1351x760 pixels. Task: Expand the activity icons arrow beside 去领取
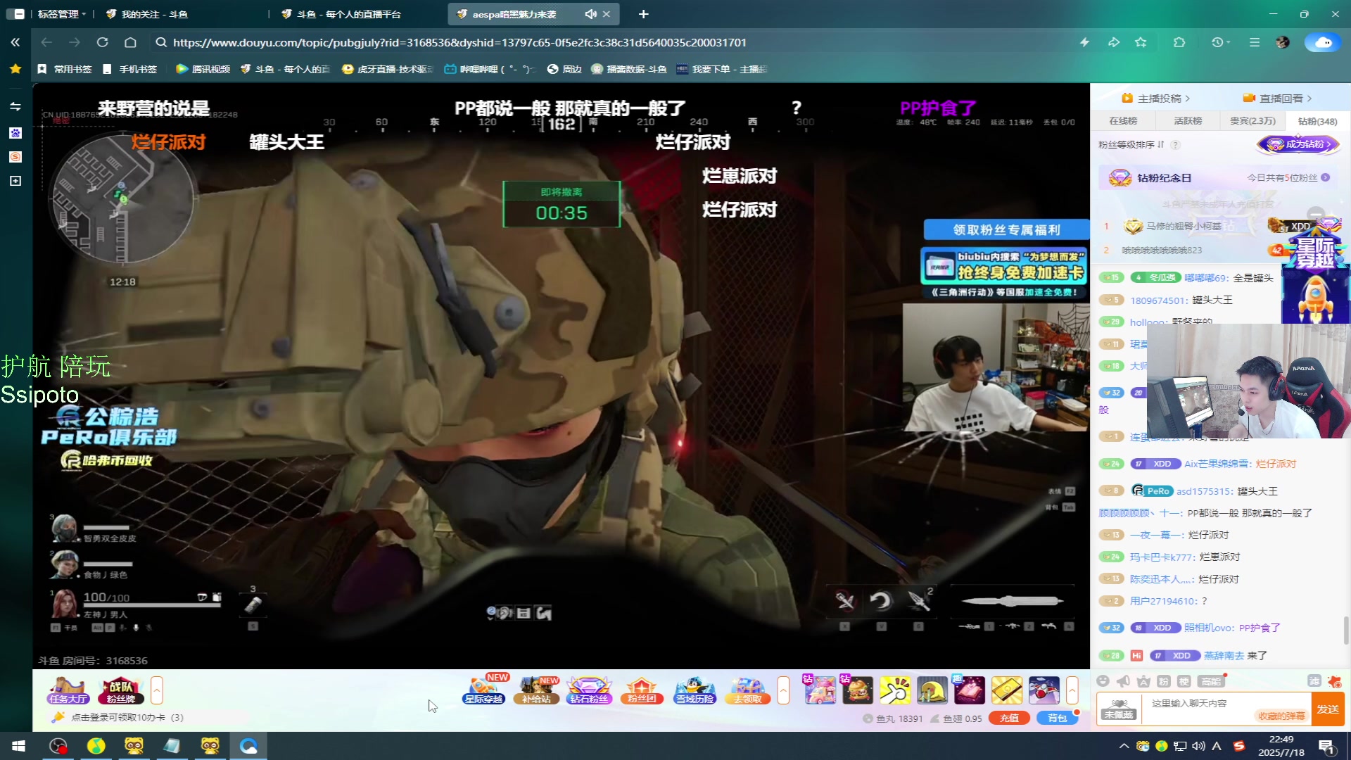783,690
